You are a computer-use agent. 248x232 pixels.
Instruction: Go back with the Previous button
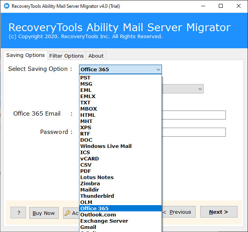click(x=179, y=212)
